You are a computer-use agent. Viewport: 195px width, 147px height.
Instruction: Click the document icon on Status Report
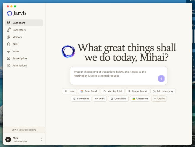(129, 91)
